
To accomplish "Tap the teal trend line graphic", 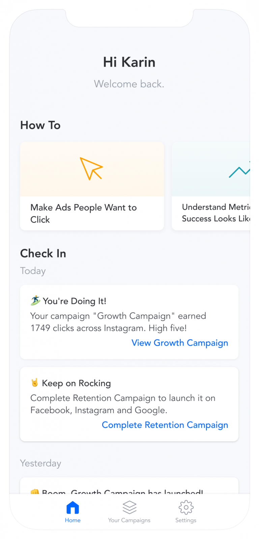I will coord(239,171).
